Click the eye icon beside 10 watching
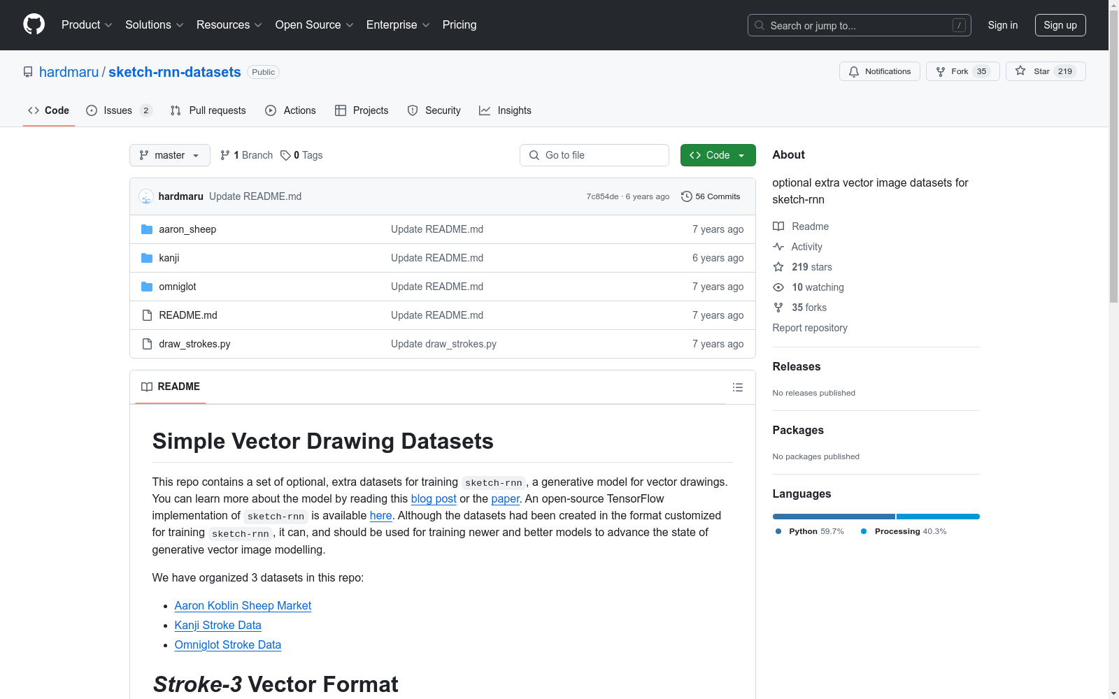This screenshot has width=1119, height=699. [778, 287]
